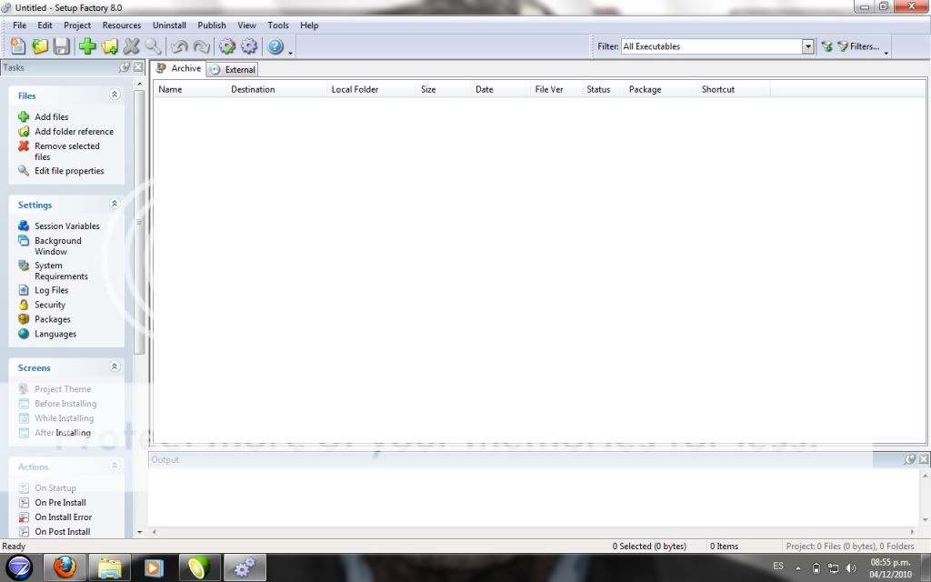The height and width of the screenshot is (582, 931).
Task: Open the Publish menu
Action: tap(212, 25)
